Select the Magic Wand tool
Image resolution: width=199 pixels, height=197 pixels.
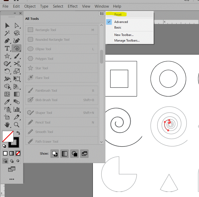click(x=7, y=33)
